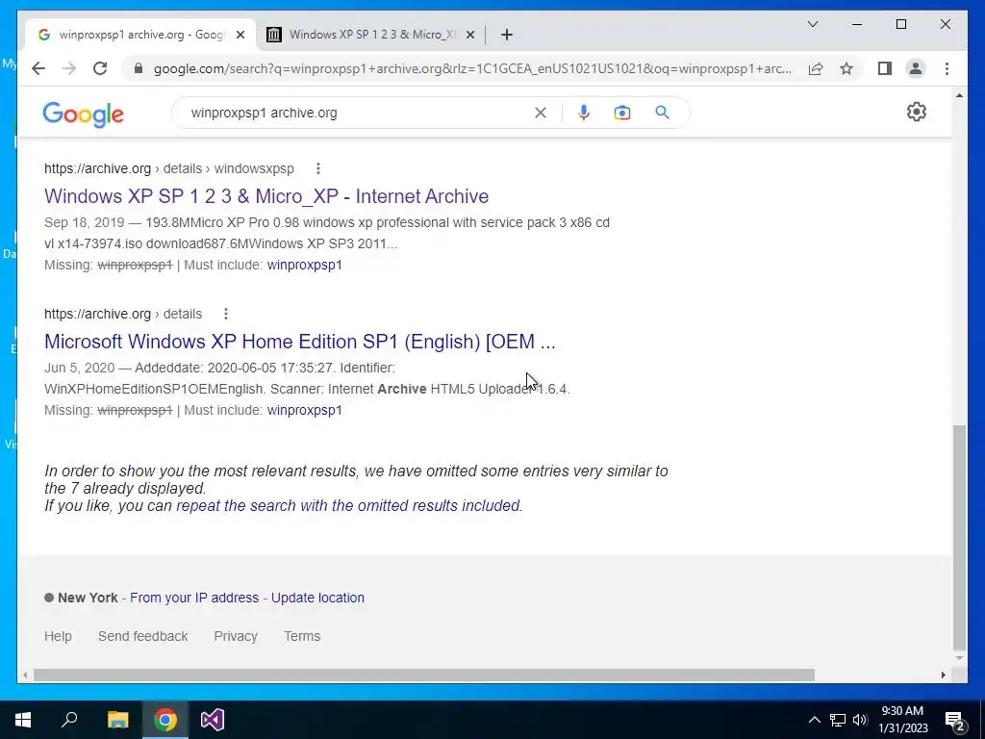Click Must include winproxpsp1 under second result
Screen dimensions: 985x739
[304, 410]
